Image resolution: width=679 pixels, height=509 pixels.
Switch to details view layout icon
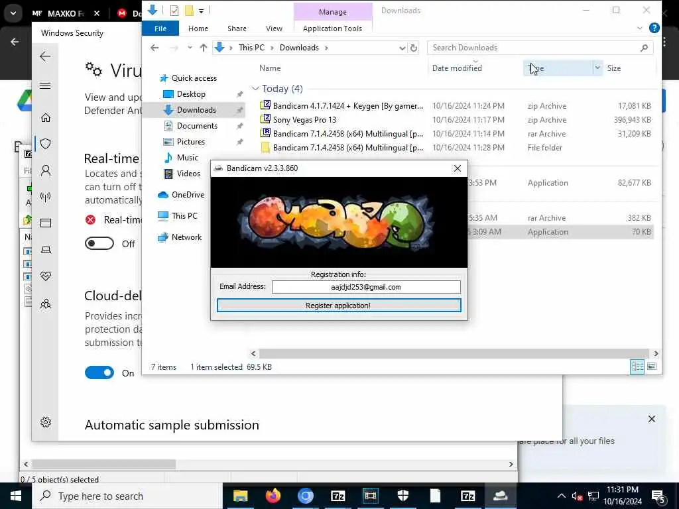click(637, 367)
